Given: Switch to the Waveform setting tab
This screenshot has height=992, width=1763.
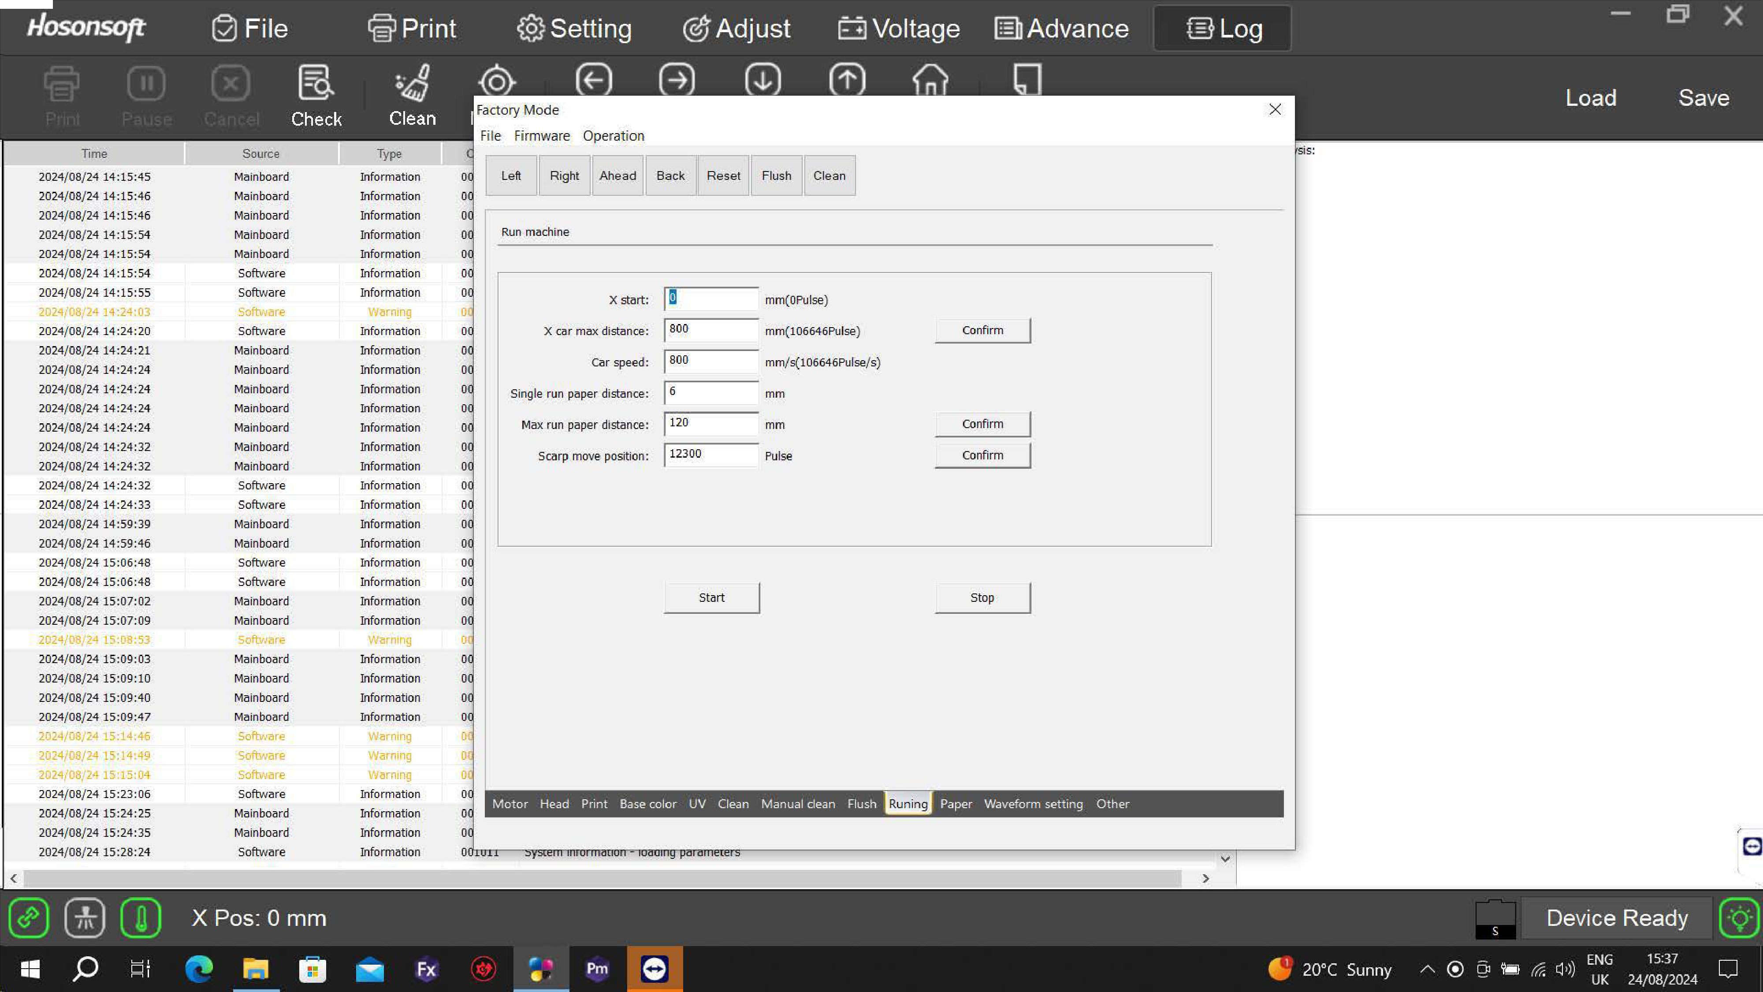Looking at the screenshot, I should click(x=1033, y=804).
